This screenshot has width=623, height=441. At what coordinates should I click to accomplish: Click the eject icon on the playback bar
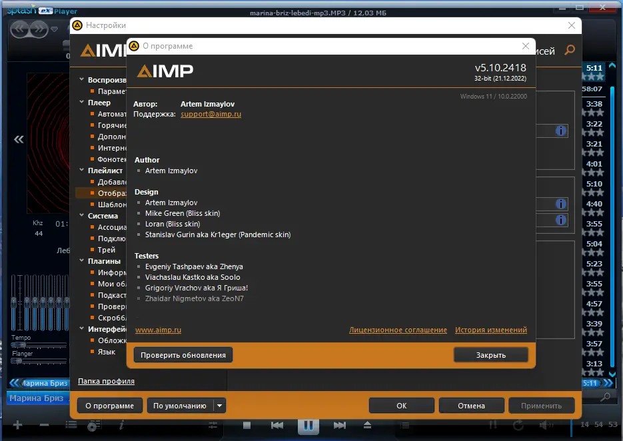click(367, 426)
